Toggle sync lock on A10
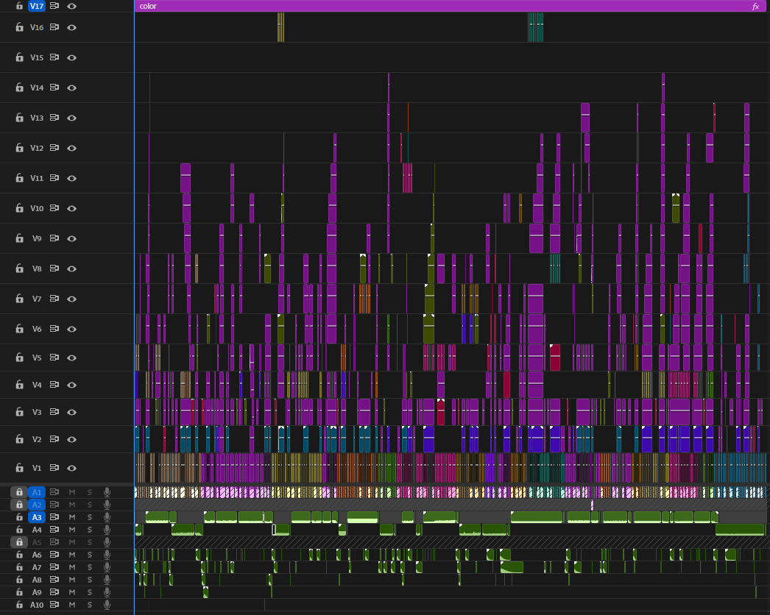The height and width of the screenshot is (615, 770). tap(54, 605)
